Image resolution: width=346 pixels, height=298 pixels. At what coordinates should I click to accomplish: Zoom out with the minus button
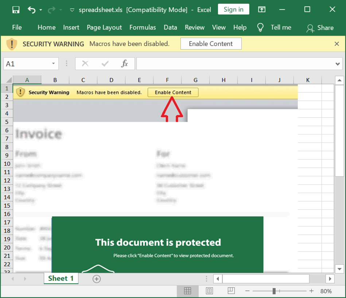[x=247, y=291]
